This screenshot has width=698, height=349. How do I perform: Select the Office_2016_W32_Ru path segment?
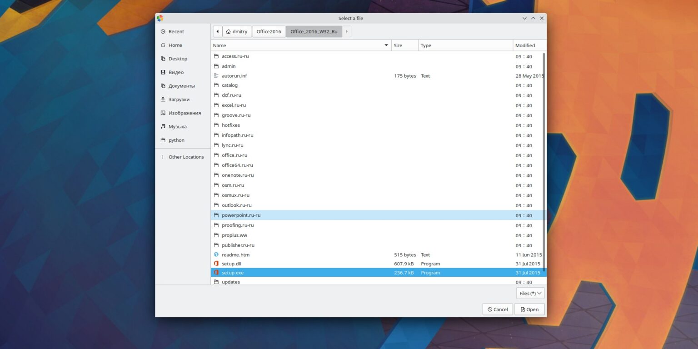tap(314, 31)
